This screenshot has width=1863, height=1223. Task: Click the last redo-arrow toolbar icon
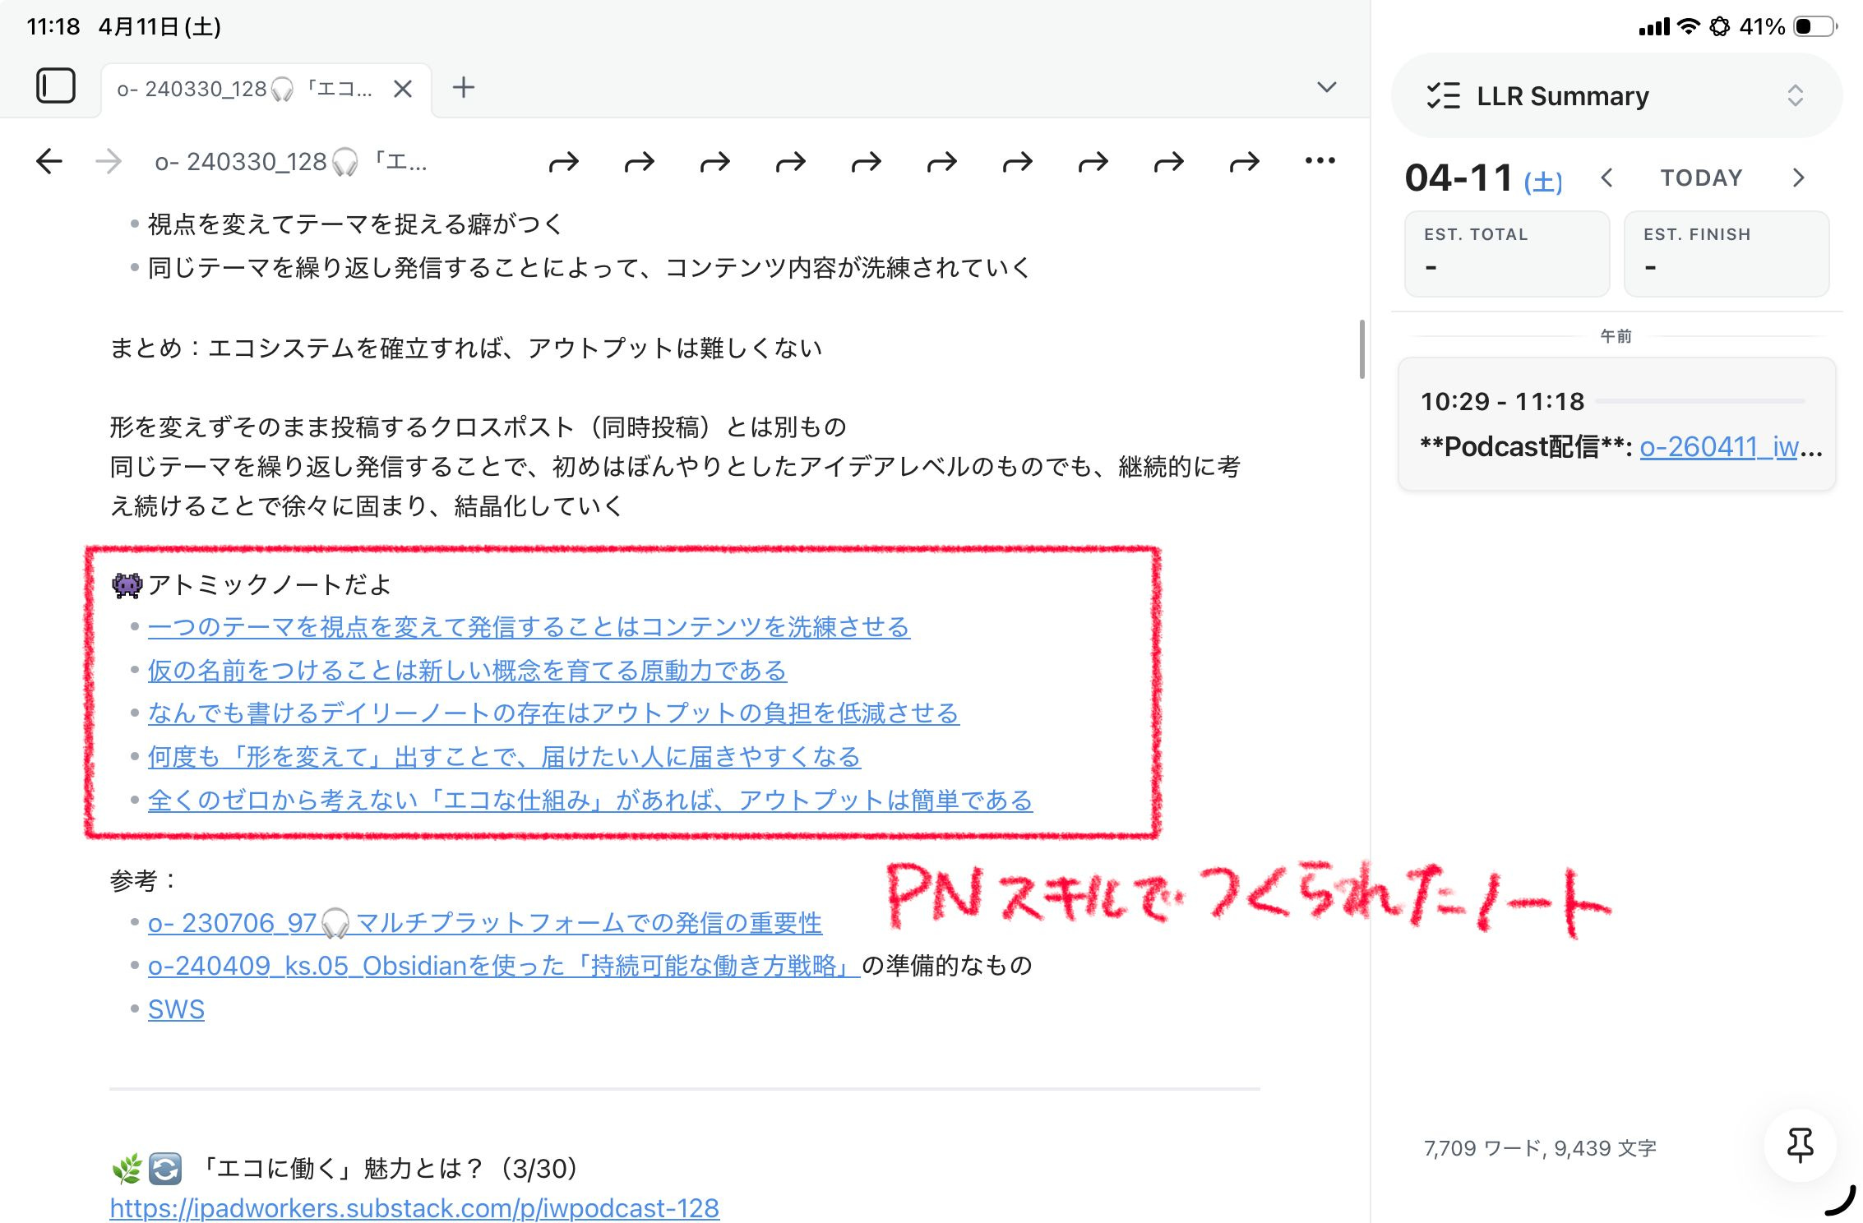click(x=1245, y=162)
